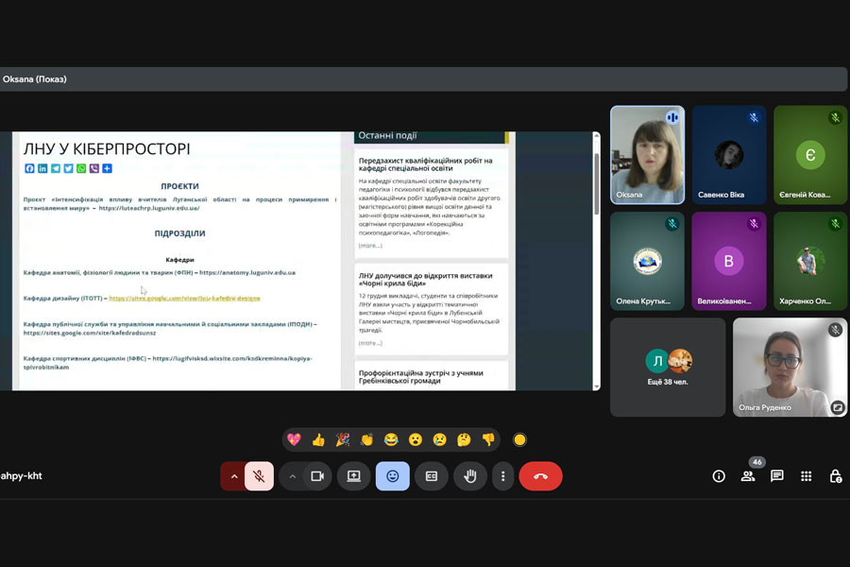Click WhatsApp share icon on shared page
This screenshot has width=850, height=567.
pyautogui.click(x=81, y=168)
